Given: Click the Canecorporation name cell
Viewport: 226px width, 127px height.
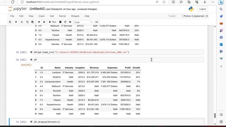Looking at the screenshot, I should click(x=53, y=81).
